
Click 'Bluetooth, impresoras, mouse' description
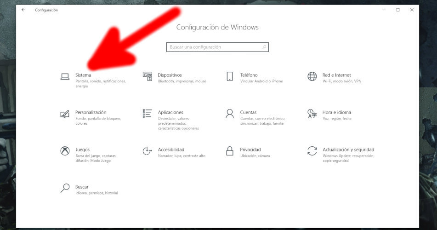pyautogui.click(x=182, y=81)
